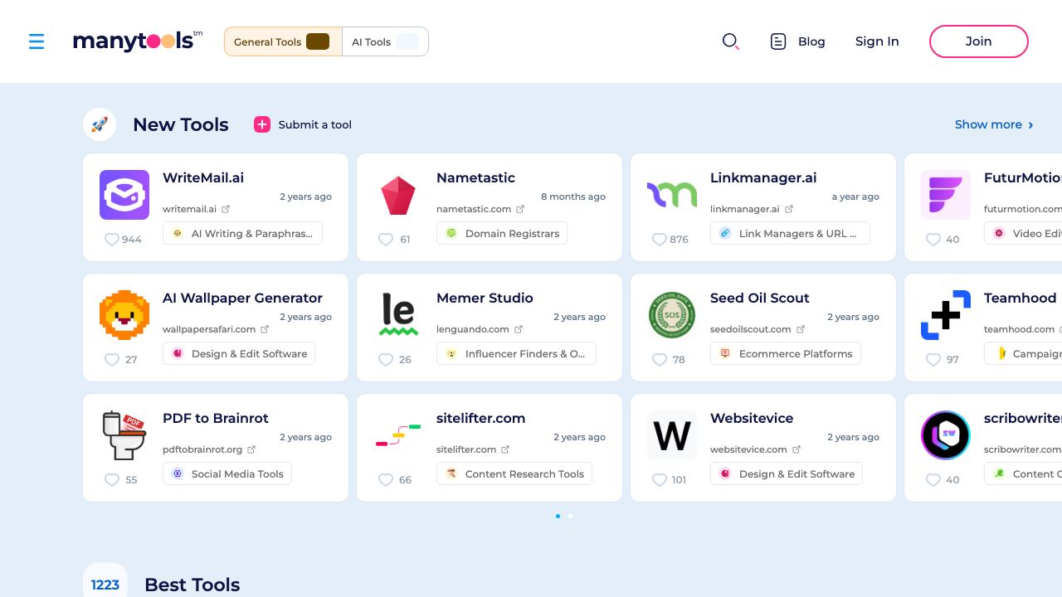Like WriteMail.ai with the heart
Viewport: 1062px width, 597px height.
(111, 239)
